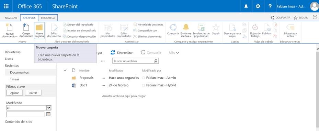Viewport: 319px width, 131px height.
Task: Click the Nueva carpeta ribbon button
Action: (x=39, y=31)
